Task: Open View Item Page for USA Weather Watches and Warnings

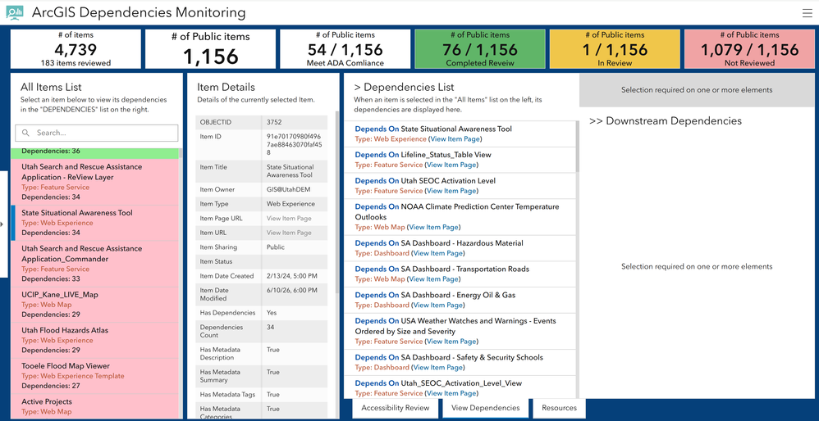Action: click(451, 342)
